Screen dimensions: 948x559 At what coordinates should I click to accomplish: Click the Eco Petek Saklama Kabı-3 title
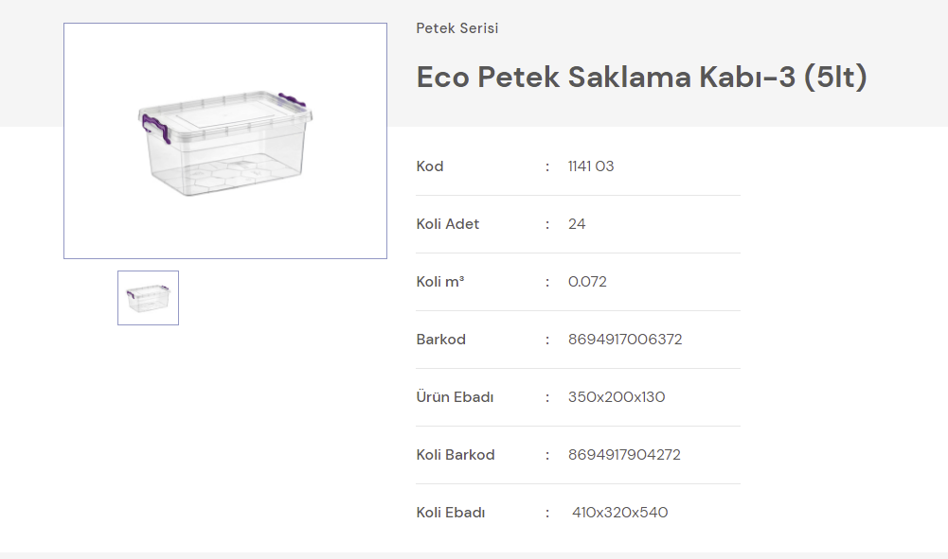[606, 78]
